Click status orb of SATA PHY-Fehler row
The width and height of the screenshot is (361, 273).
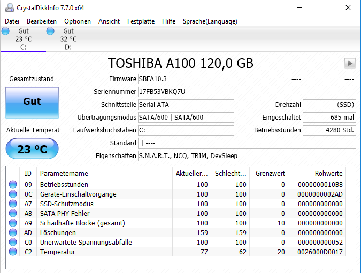13,214
